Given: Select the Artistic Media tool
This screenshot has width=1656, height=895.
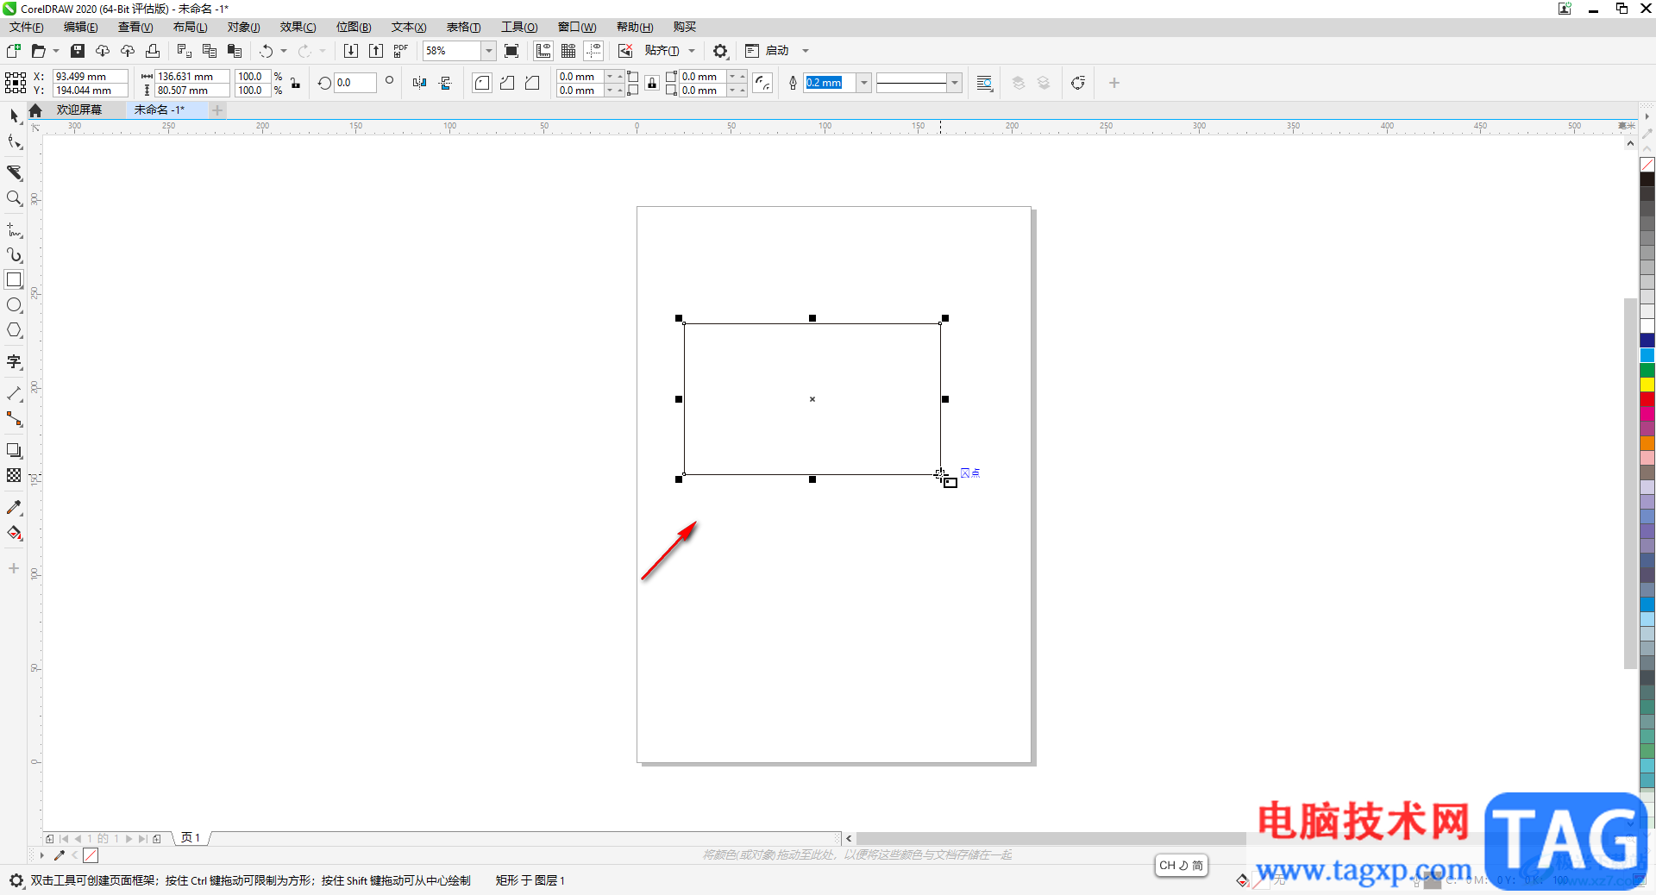Looking at the screenshot, I should (x=14, y=255).
